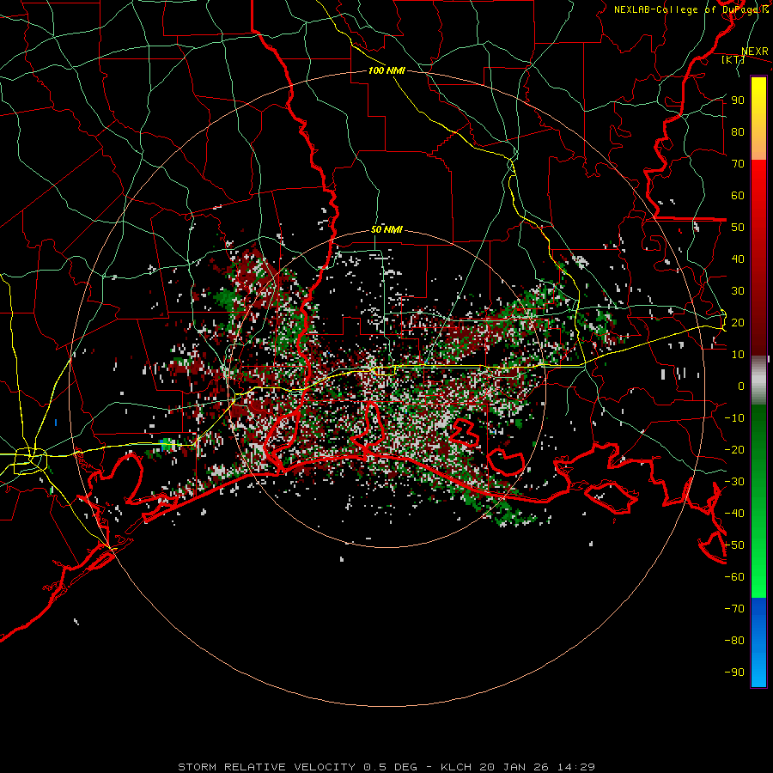Click the "NEXR" label near the color scale
Screen dimensions: 773x773
(x=755, y=52)
